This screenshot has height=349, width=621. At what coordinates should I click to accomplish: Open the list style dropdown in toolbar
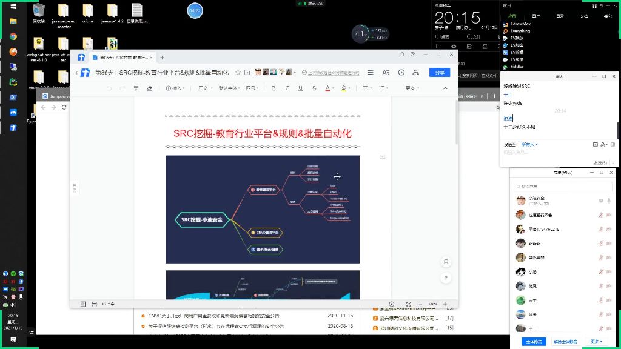pyautogui.click(x=383, y=88)
